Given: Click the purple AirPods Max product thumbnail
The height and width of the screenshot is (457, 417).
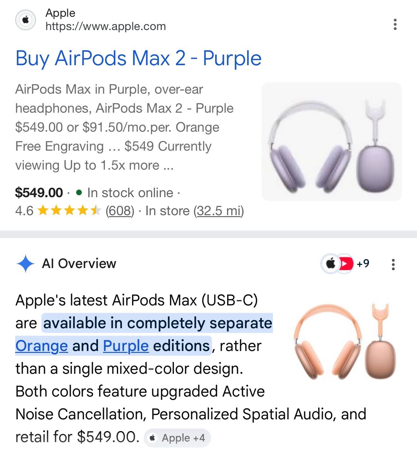Looking at the screenshot, I should (x=332, y=141).
